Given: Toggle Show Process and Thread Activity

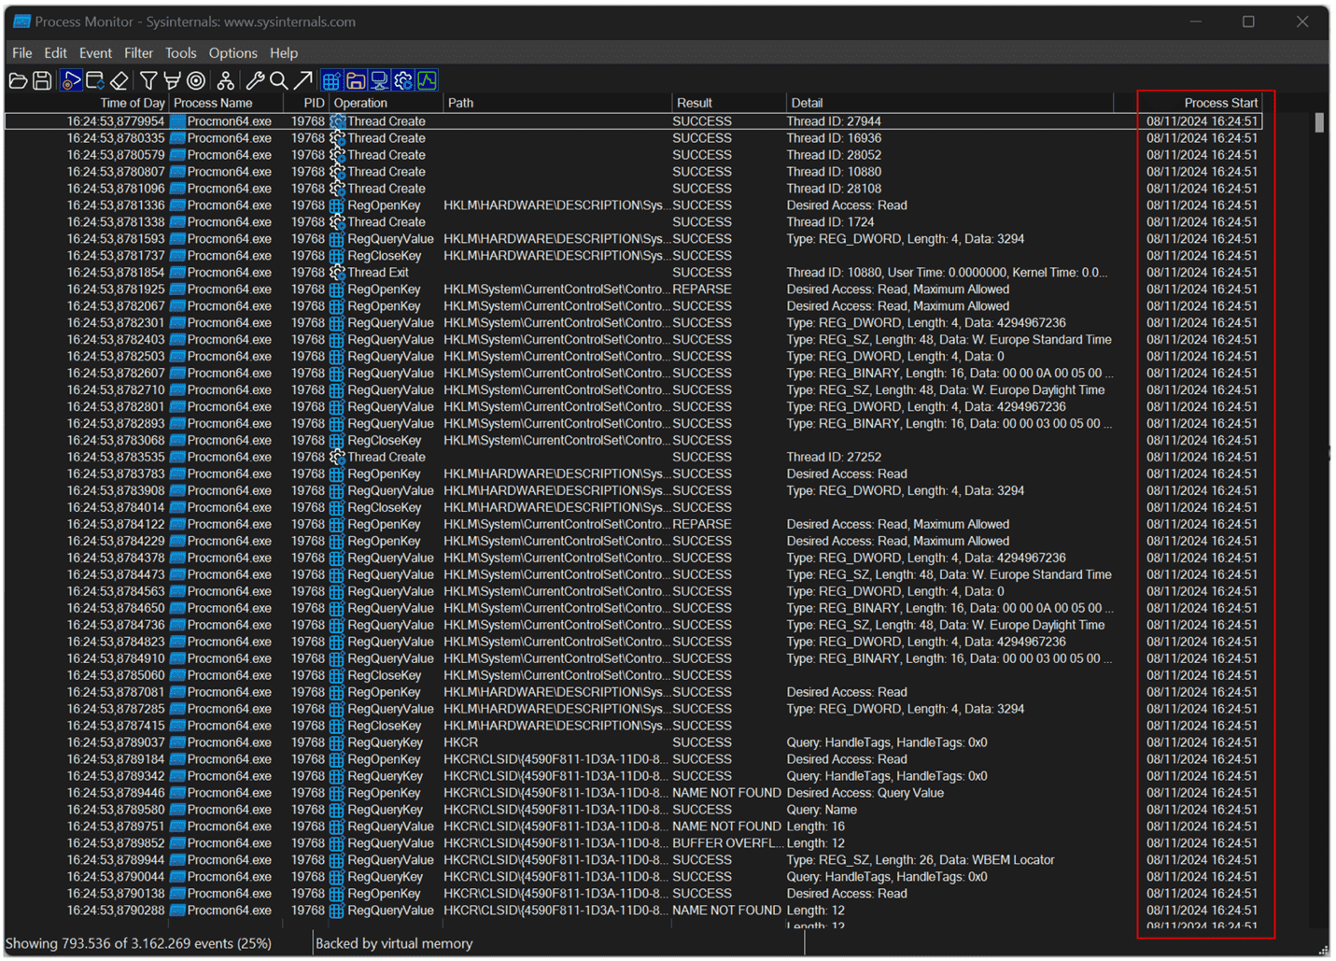Looking at the screenshot, I should pyautogui.click(x=403, y=81).
